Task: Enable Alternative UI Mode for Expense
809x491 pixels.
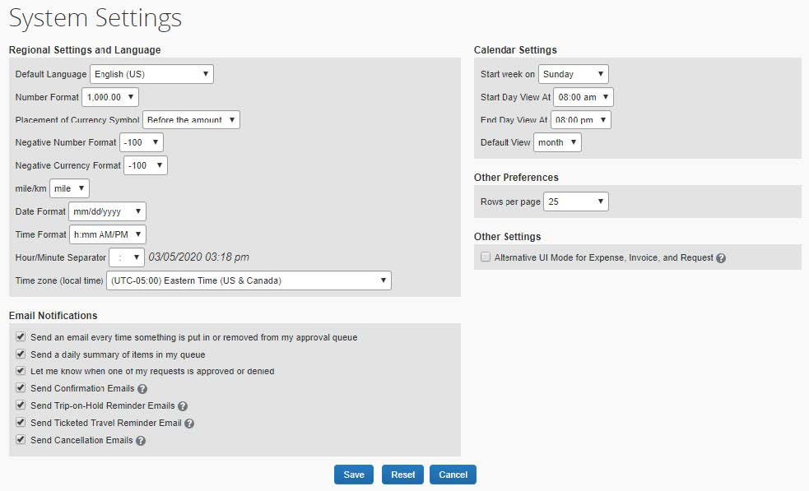Action: [486, 257]
